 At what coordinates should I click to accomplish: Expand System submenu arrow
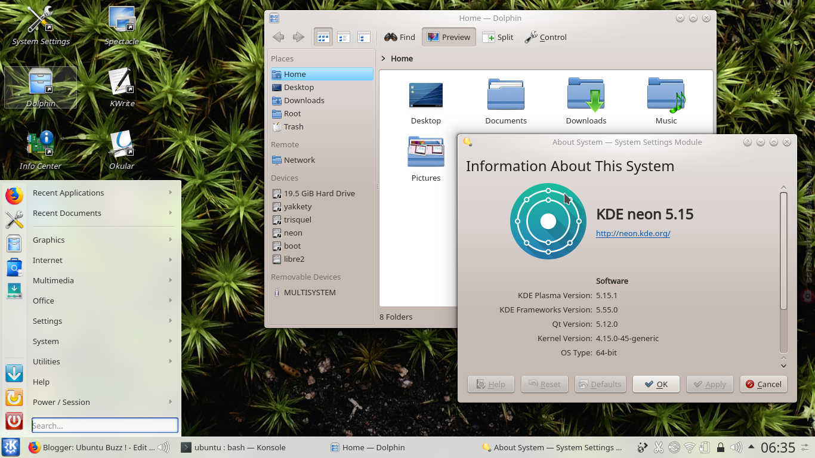(x=171, y=341)
